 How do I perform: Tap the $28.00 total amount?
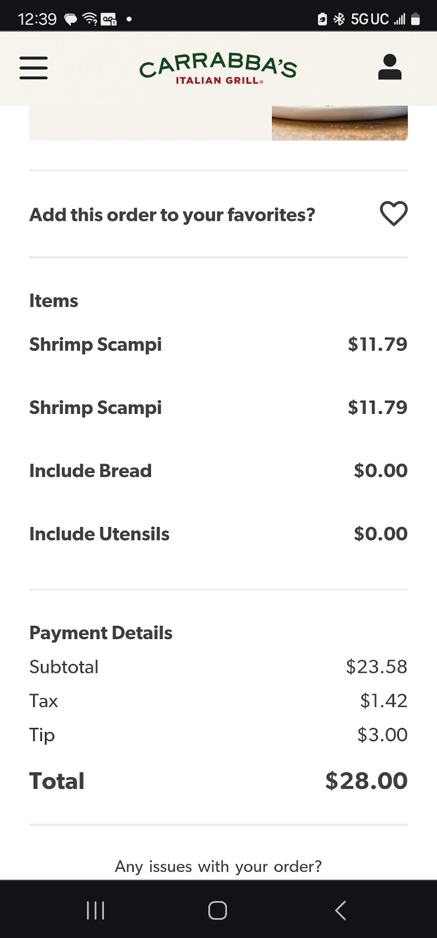click(366, 781)
